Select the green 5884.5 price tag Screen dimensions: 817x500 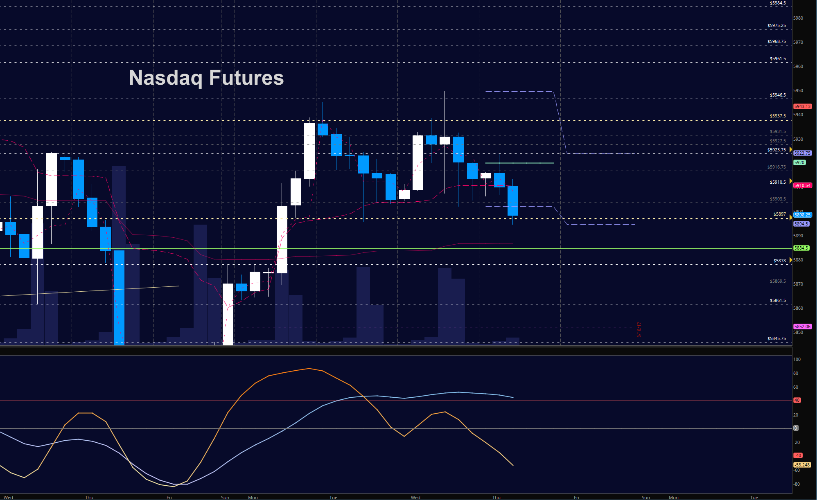801,248
